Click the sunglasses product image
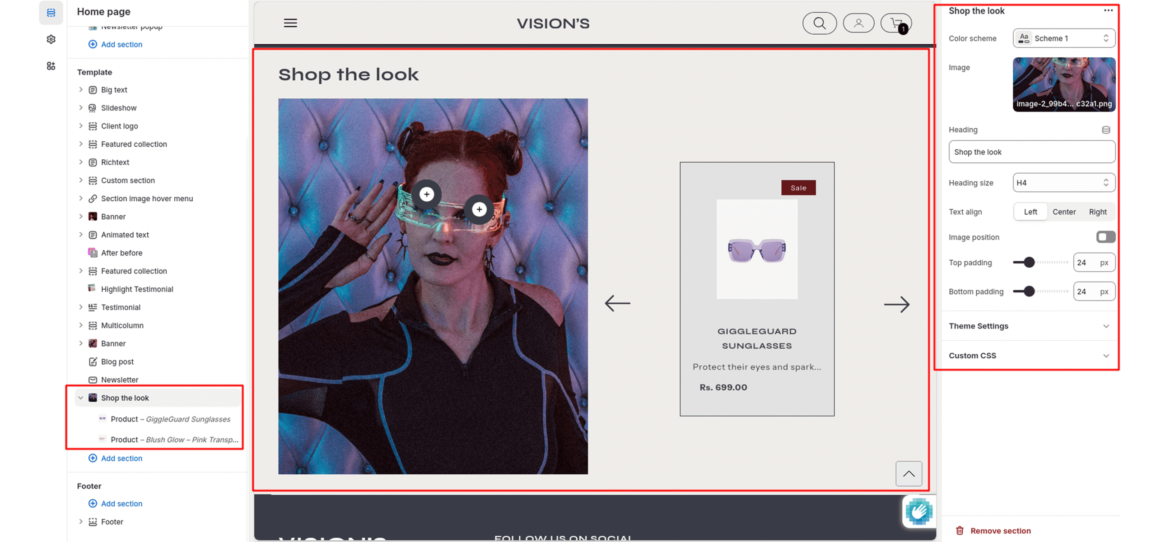Viewport: 1156px width, 542px height. pyautogui.click(x=756, y=249)
